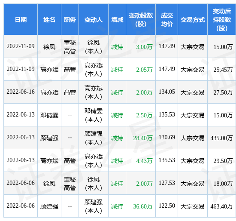Click the 435.00万 holdings cell
236x221 pixels.
221,138
